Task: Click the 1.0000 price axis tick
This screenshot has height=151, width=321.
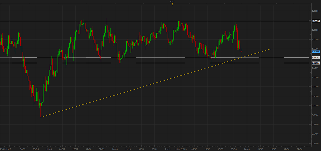Action: 315,77
